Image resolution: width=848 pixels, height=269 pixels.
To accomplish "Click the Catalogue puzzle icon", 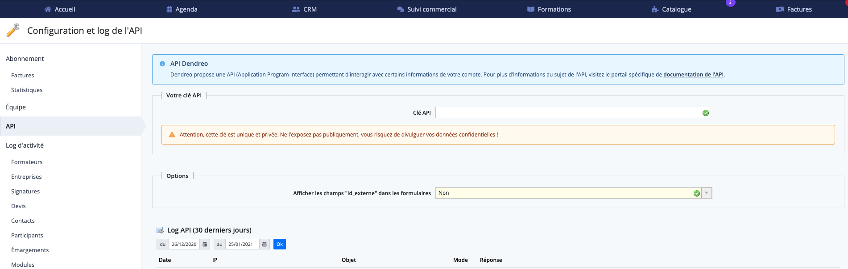I will 655,9.
